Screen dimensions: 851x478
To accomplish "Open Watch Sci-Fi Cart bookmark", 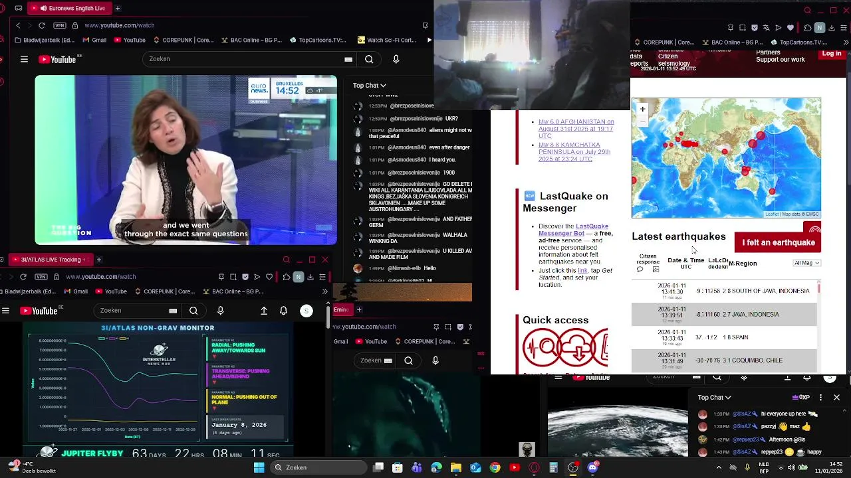I will click(387, 40).
